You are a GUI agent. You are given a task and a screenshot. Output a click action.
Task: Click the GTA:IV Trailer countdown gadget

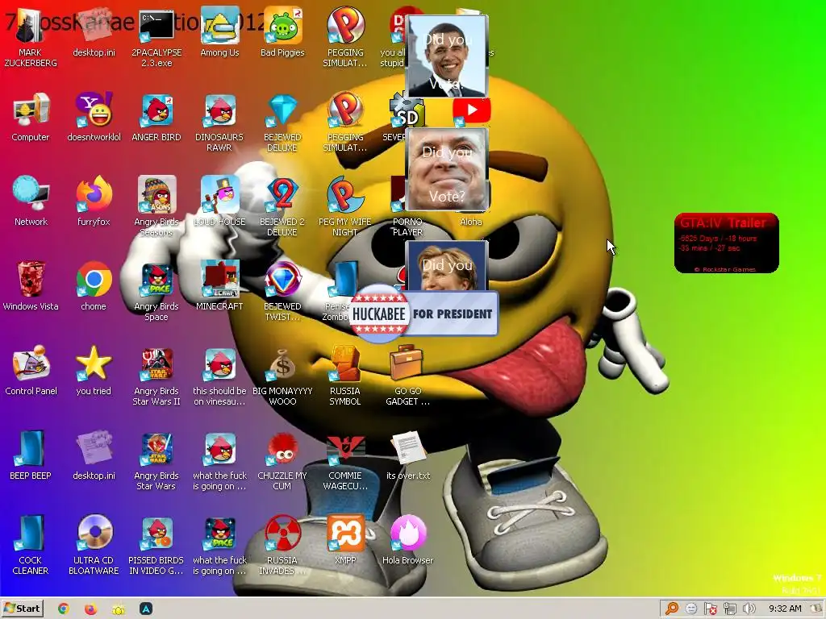(727, 243)
